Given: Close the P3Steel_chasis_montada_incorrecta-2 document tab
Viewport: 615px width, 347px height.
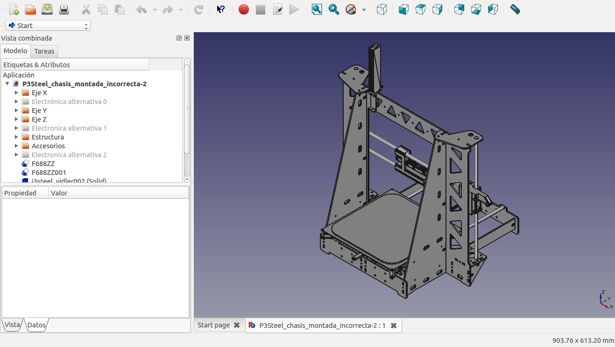Looking at the screenshot, I should click(x=394, y=326).
